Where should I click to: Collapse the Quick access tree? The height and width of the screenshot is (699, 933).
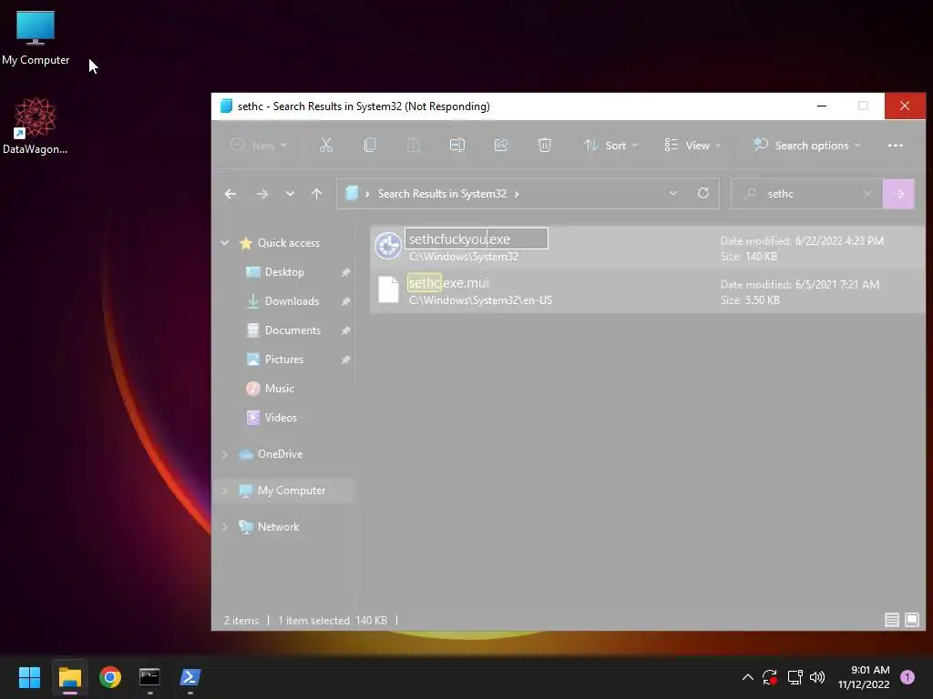tap(225, 242)
